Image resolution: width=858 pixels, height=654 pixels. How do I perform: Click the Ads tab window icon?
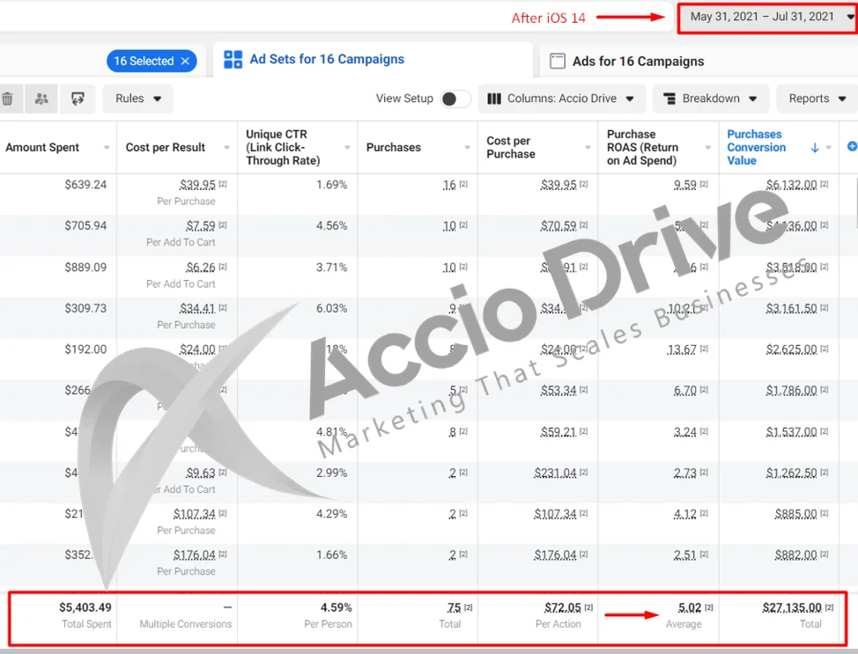[557, 62]
